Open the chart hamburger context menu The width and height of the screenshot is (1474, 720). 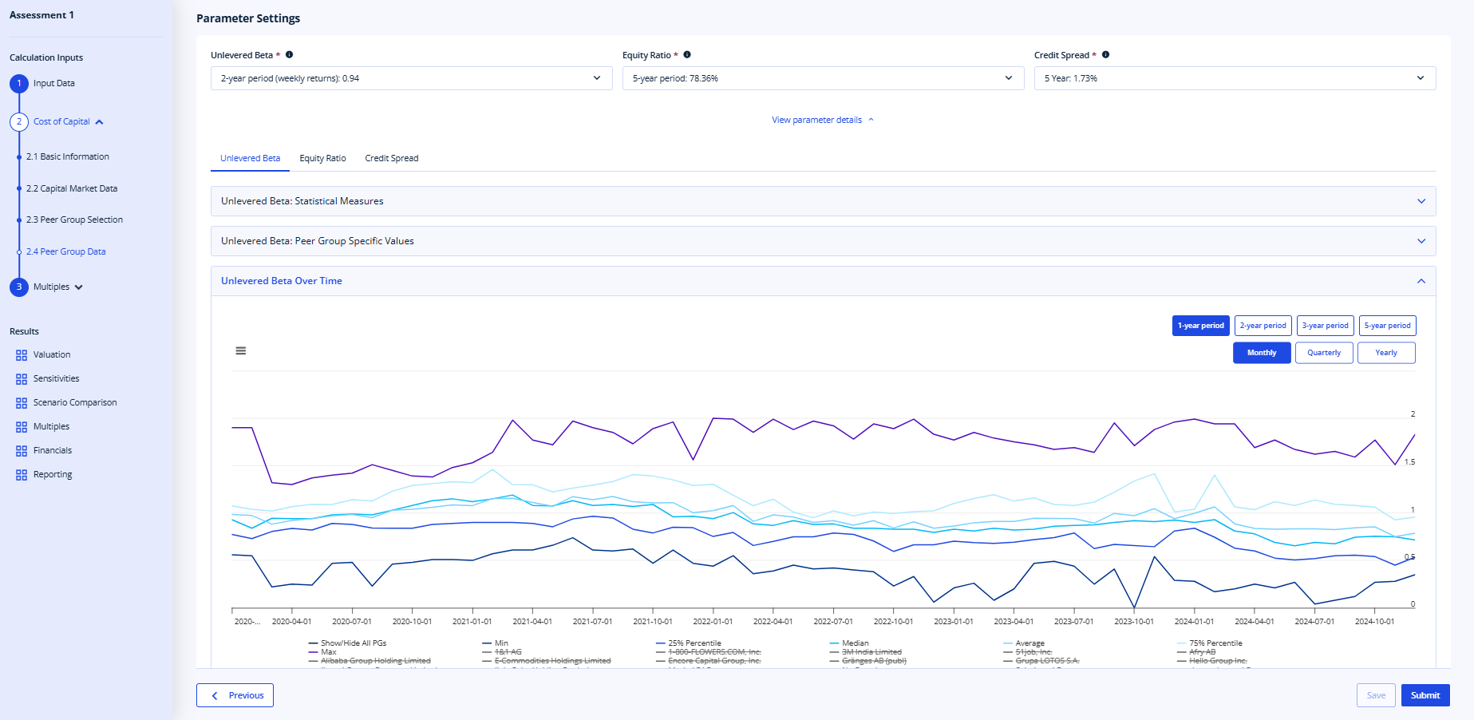click(x=240, y=350)
